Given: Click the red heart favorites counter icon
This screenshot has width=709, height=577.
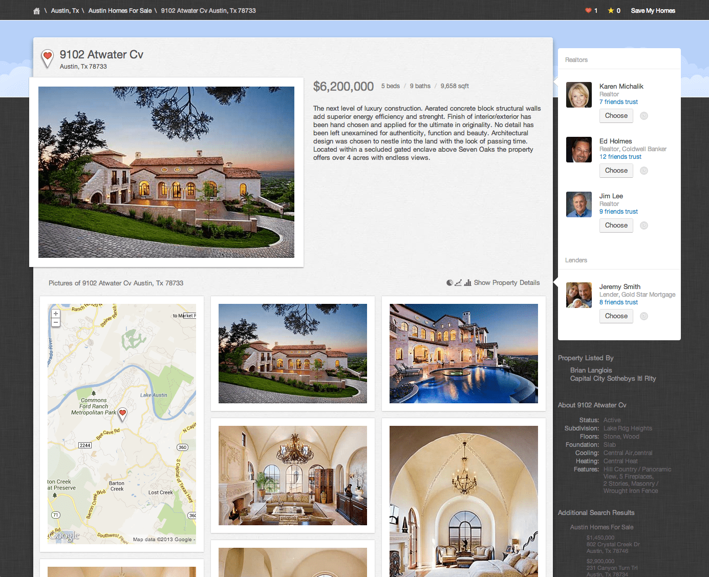Looking at the screenshot, I should click(588, 11).
